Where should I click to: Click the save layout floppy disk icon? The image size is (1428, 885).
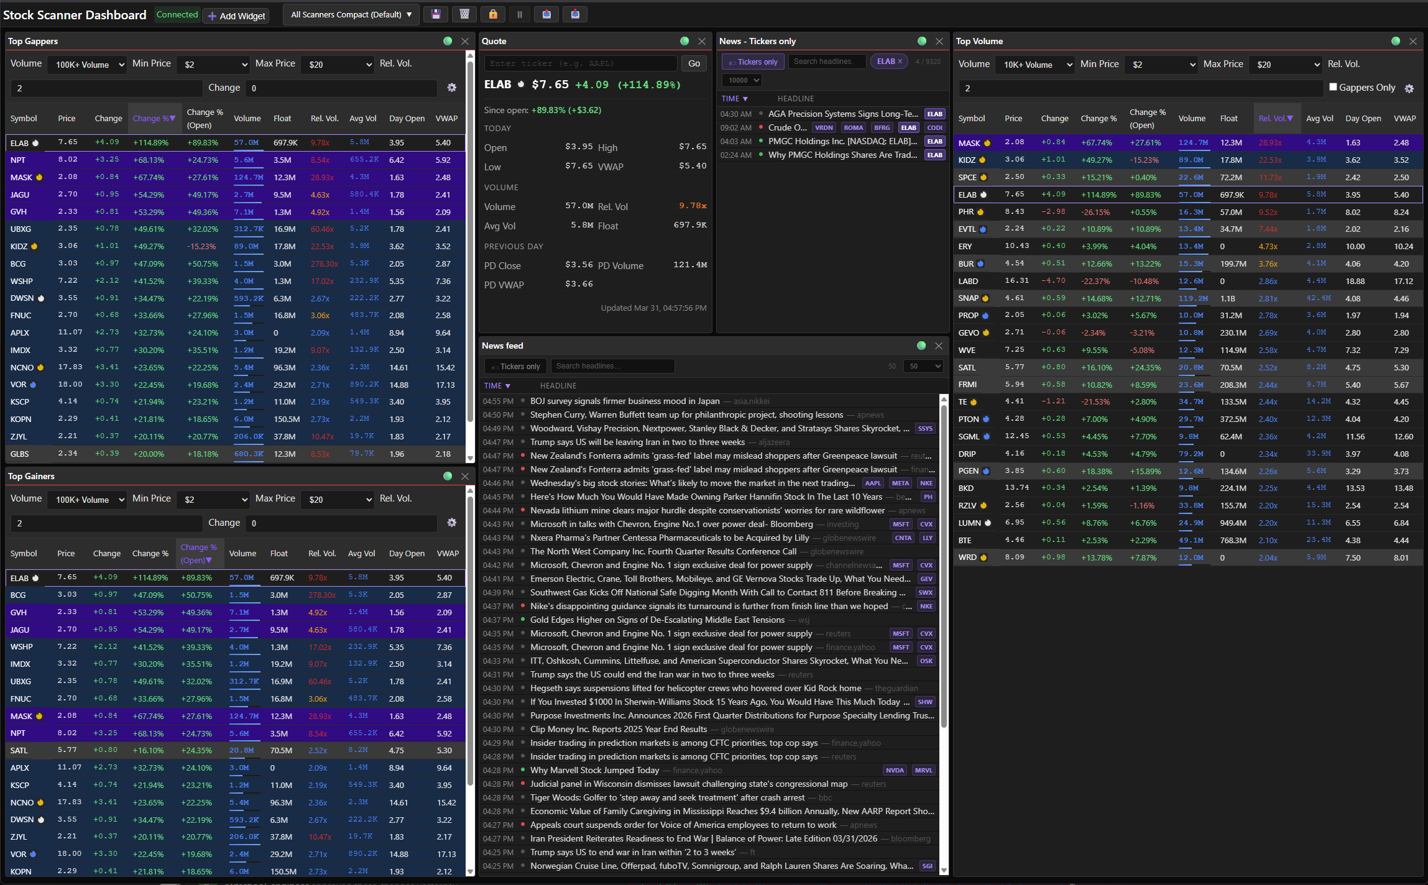[436, 14]
